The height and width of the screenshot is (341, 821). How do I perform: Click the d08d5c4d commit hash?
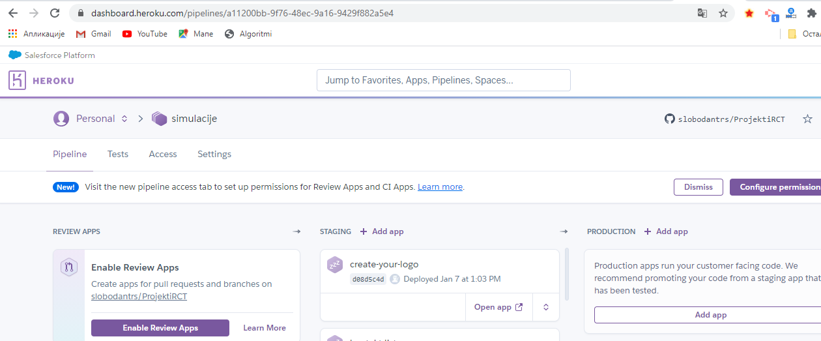[x=368, y=279]
